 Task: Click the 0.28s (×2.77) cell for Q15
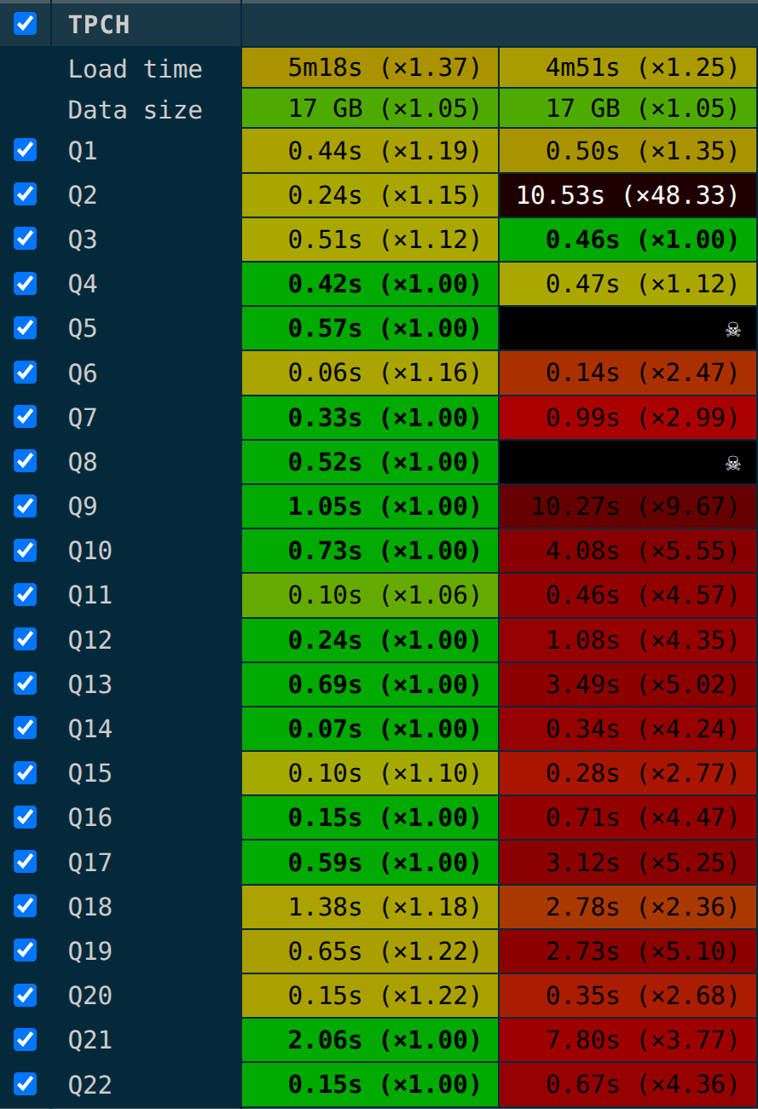pyautogui.click(x=628, y=773)
